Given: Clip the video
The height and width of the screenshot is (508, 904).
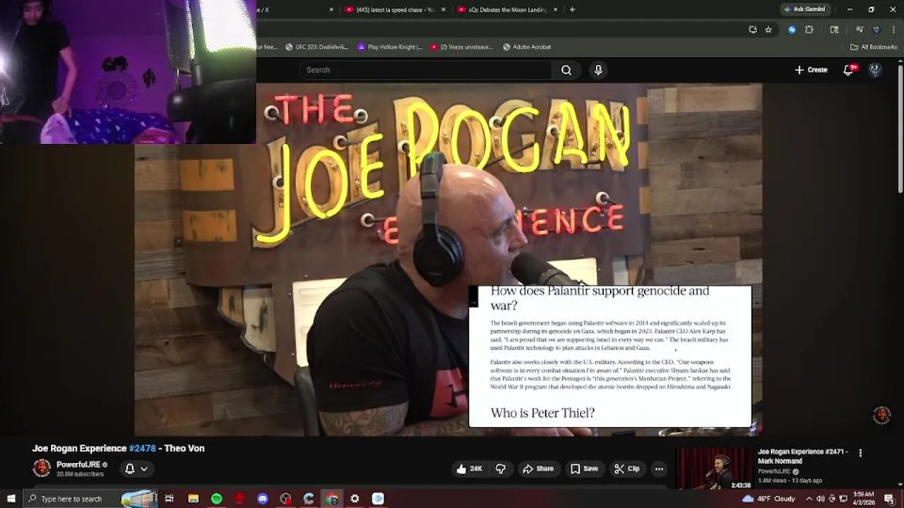Looking at the screenshot, I should (x=627, y=468).
